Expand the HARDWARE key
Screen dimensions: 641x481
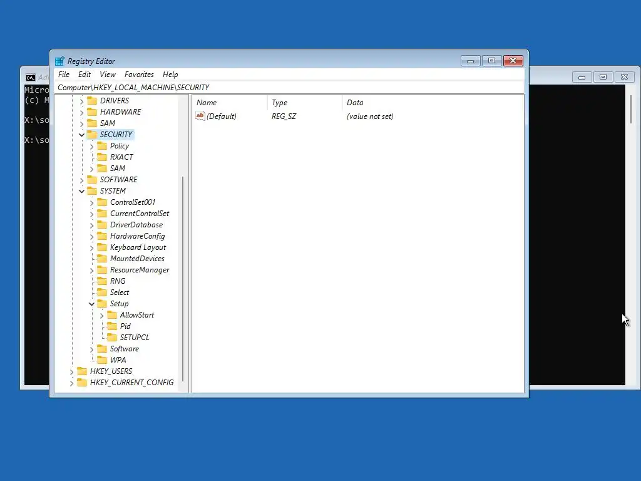click(x=82, y=112)
